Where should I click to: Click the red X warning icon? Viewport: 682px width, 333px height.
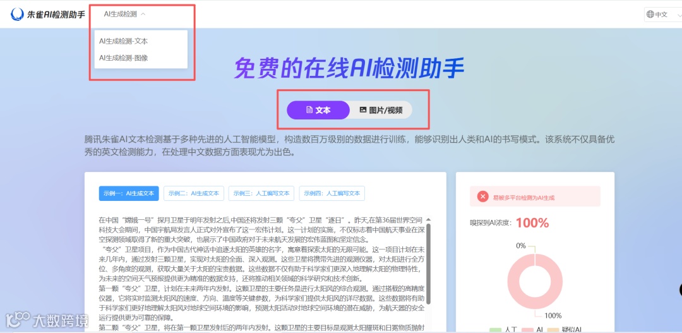[483, 197]
